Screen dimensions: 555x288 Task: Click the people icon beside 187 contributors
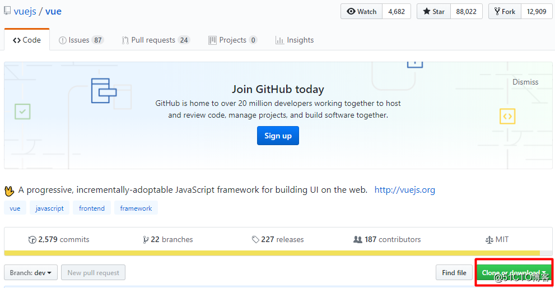point(358,240)
